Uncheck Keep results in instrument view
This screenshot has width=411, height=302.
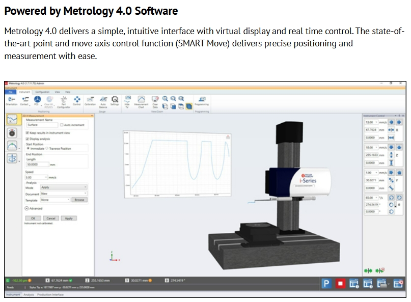coord(27,133)
